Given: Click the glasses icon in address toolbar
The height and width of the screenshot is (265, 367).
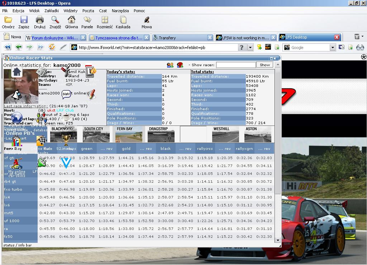Looking at the screenshot, I should pyautogui.click(x=360, y=48).
